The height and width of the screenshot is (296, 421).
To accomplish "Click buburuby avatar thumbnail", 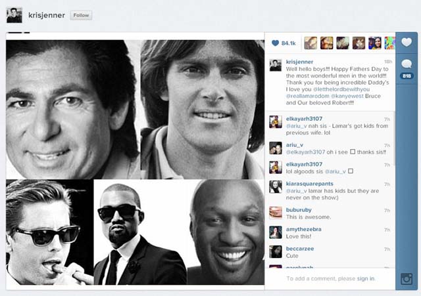I will [x=276, y=213].
